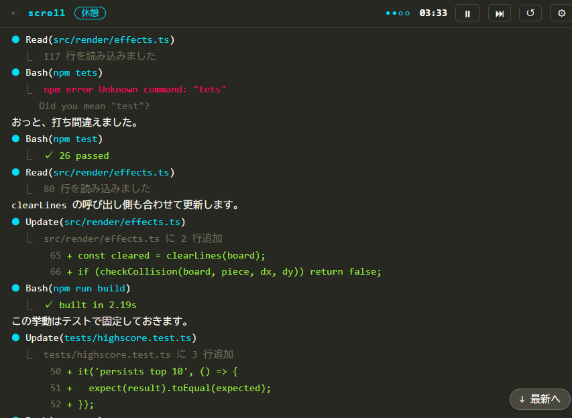Click the Bash(npm test) entry bullet
Viewport: 572px width, 418px height.
(15, 139)
